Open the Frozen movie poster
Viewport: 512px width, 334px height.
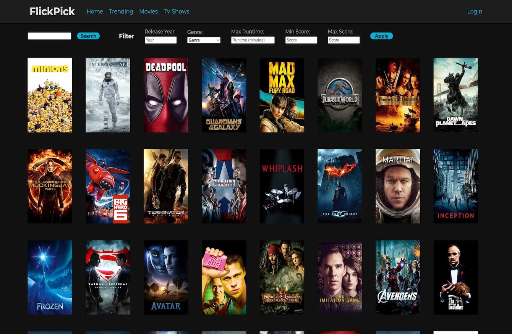click(50, 277)
